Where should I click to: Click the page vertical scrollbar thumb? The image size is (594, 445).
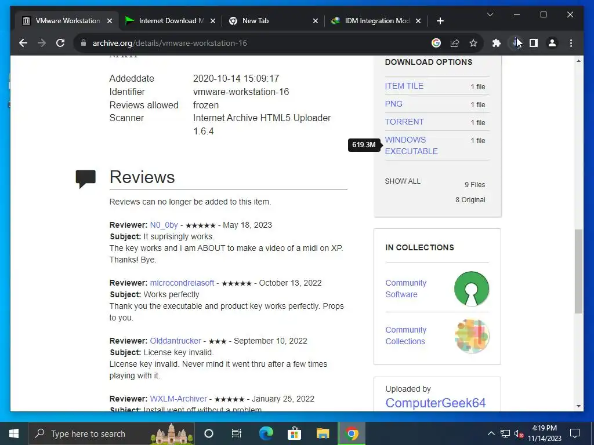point(578,271)
